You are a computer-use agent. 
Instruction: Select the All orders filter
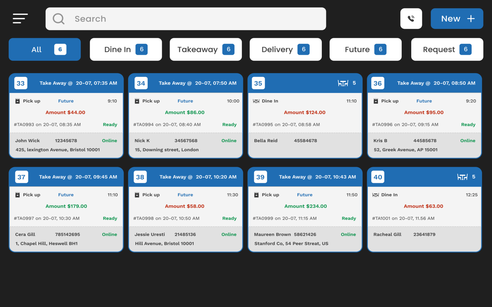(44, 49)
